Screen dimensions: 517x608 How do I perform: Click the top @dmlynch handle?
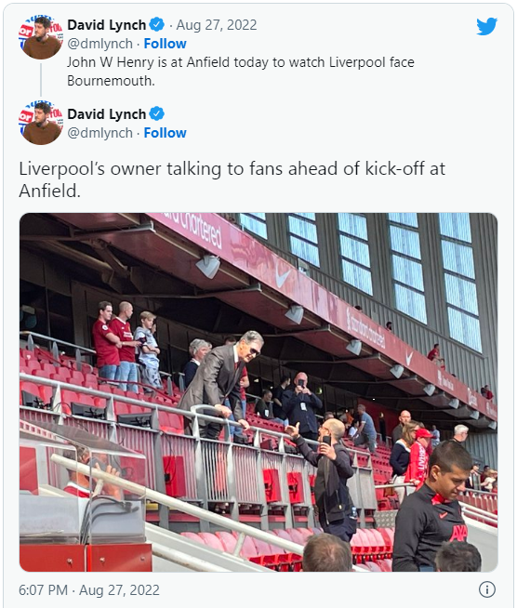(x=100, y=44)
